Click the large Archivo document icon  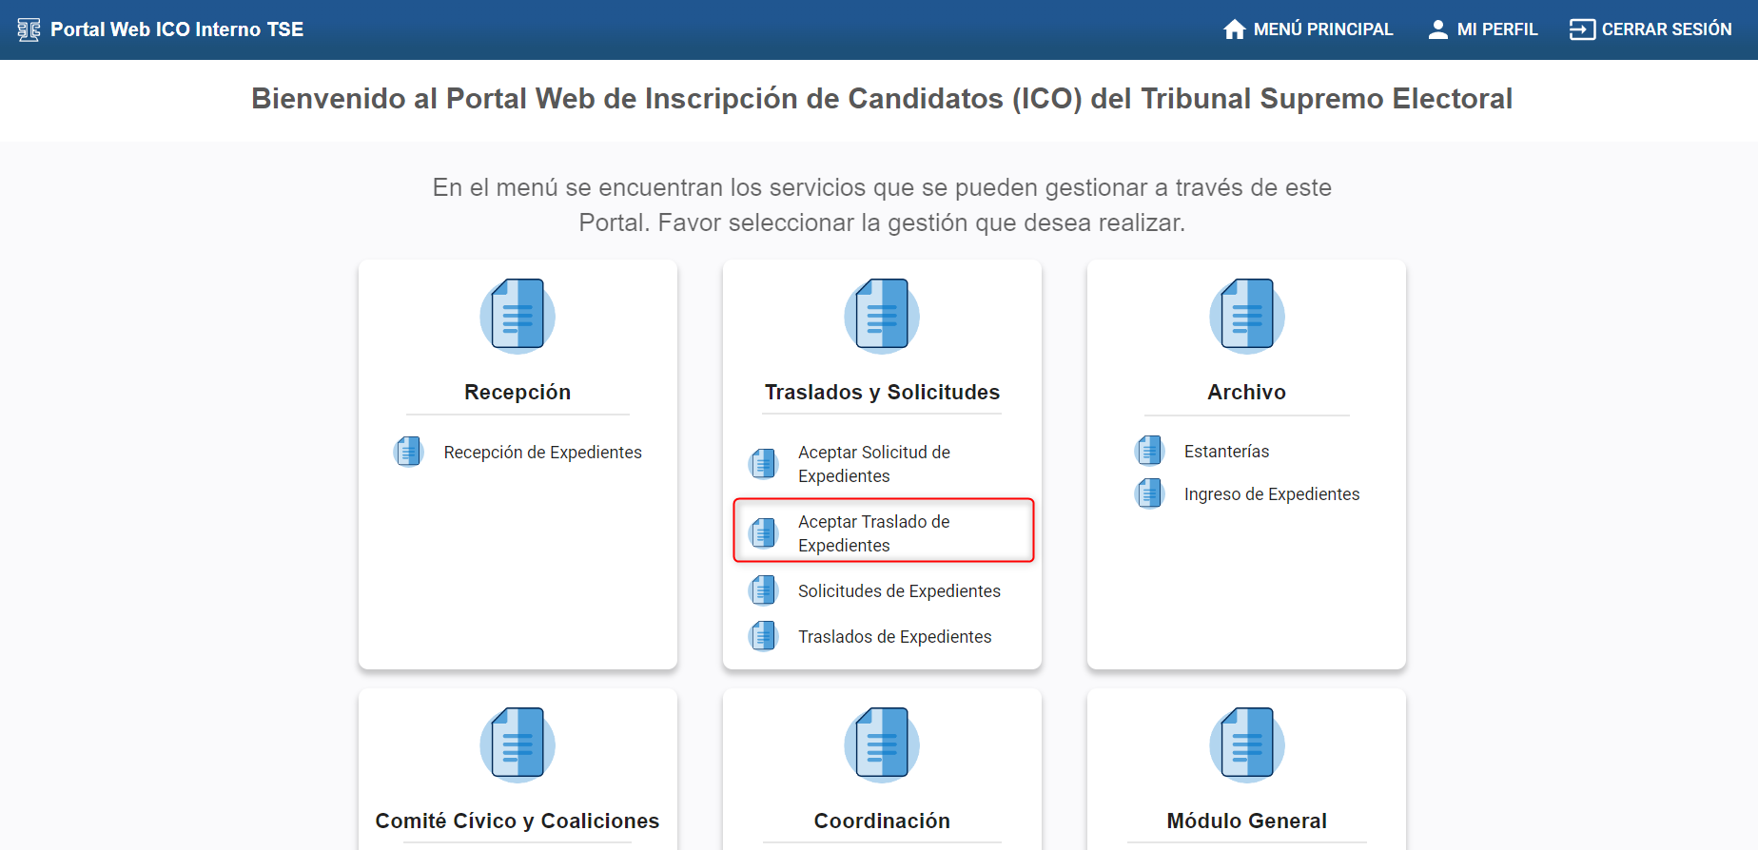pyautogui.click(x=1246, y=316)
